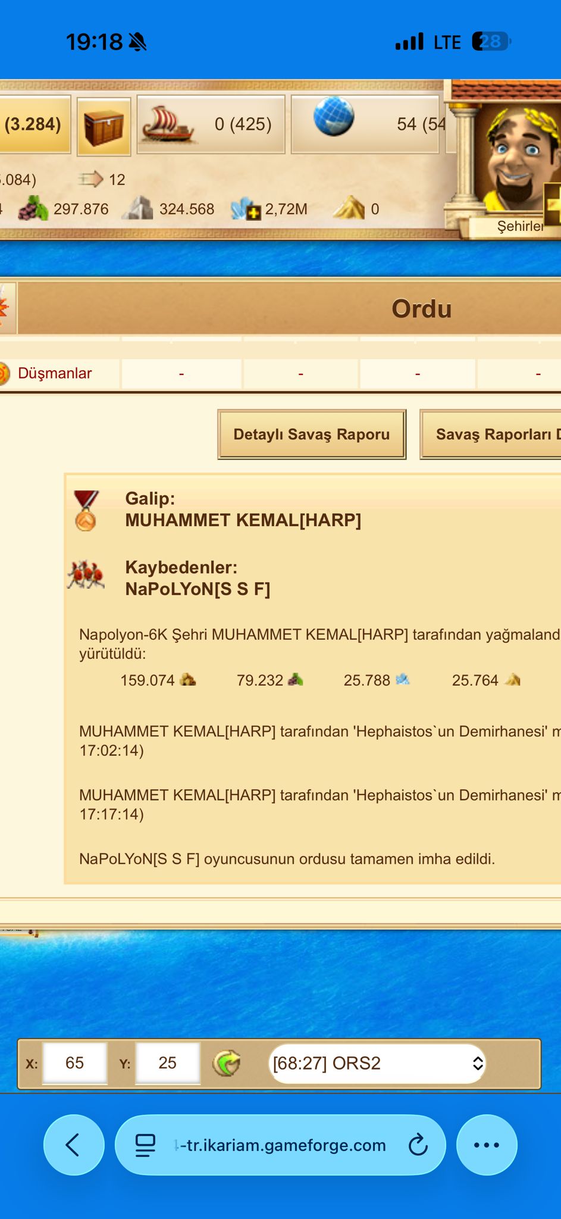Tap the wine grapes resource icon
Viewport: 561px width, 1219px height.
[x=33, y=208]
